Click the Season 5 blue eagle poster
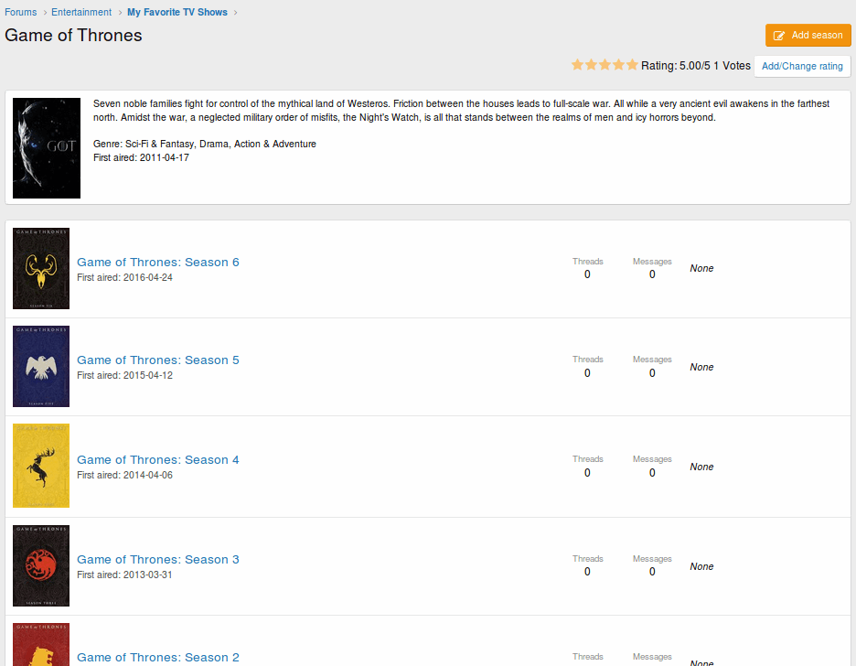This screenshot has width=856, height=666. click(x=41, y=366)
